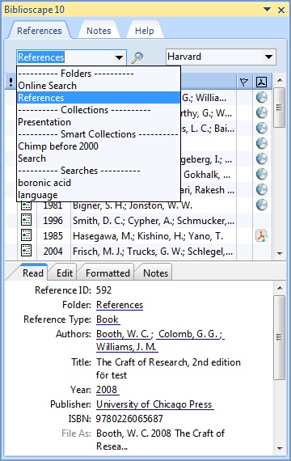Follow the Book reference type link
291x461 pixels.
108,319
